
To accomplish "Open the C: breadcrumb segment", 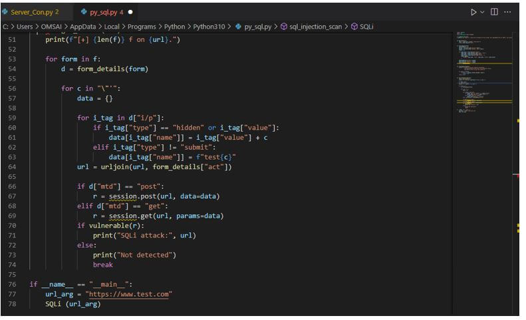I will 5,27.
